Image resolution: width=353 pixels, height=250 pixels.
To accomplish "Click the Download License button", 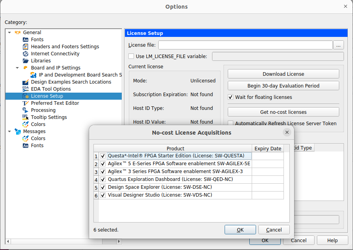I will click(x=283, y=74).
